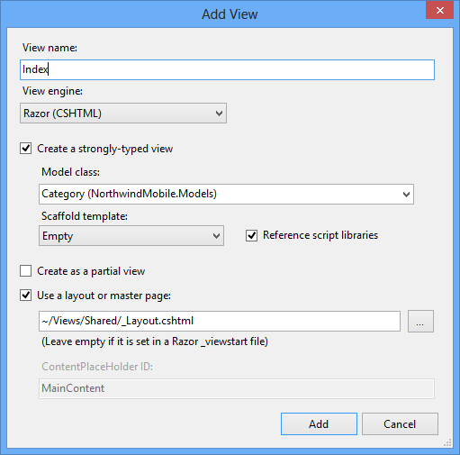Close the Add View dialog
This screenshot has width=460, height=455.
(439, 10)
